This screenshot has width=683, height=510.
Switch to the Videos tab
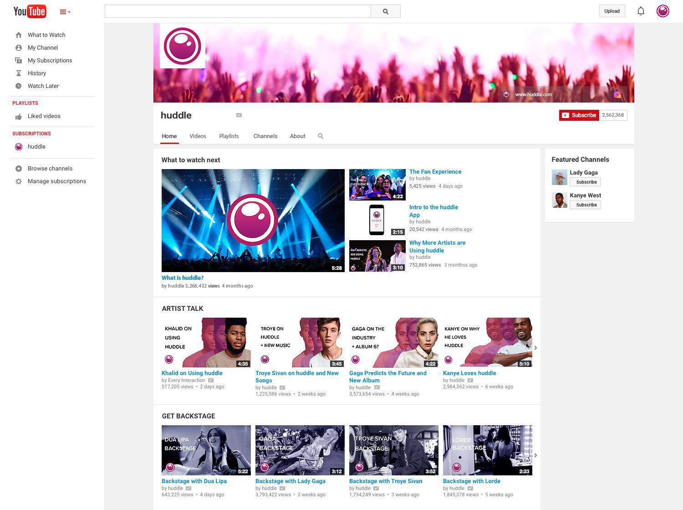198,136
